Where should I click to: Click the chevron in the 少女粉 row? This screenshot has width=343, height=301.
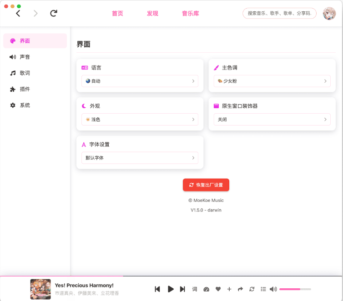click(x=325, y=81)
